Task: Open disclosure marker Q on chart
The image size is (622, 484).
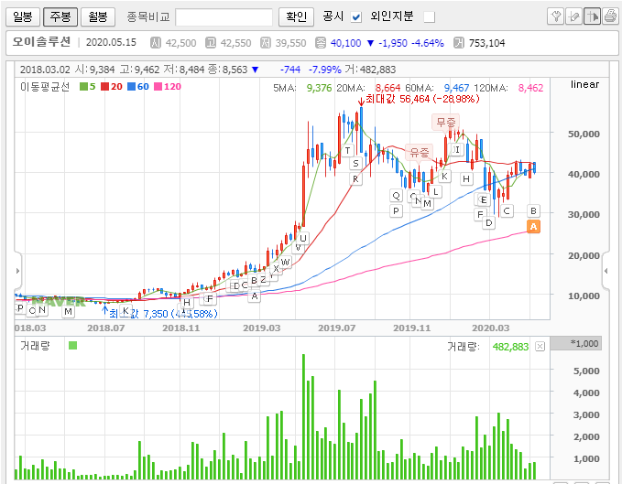Action: click(x=396, y=195)
